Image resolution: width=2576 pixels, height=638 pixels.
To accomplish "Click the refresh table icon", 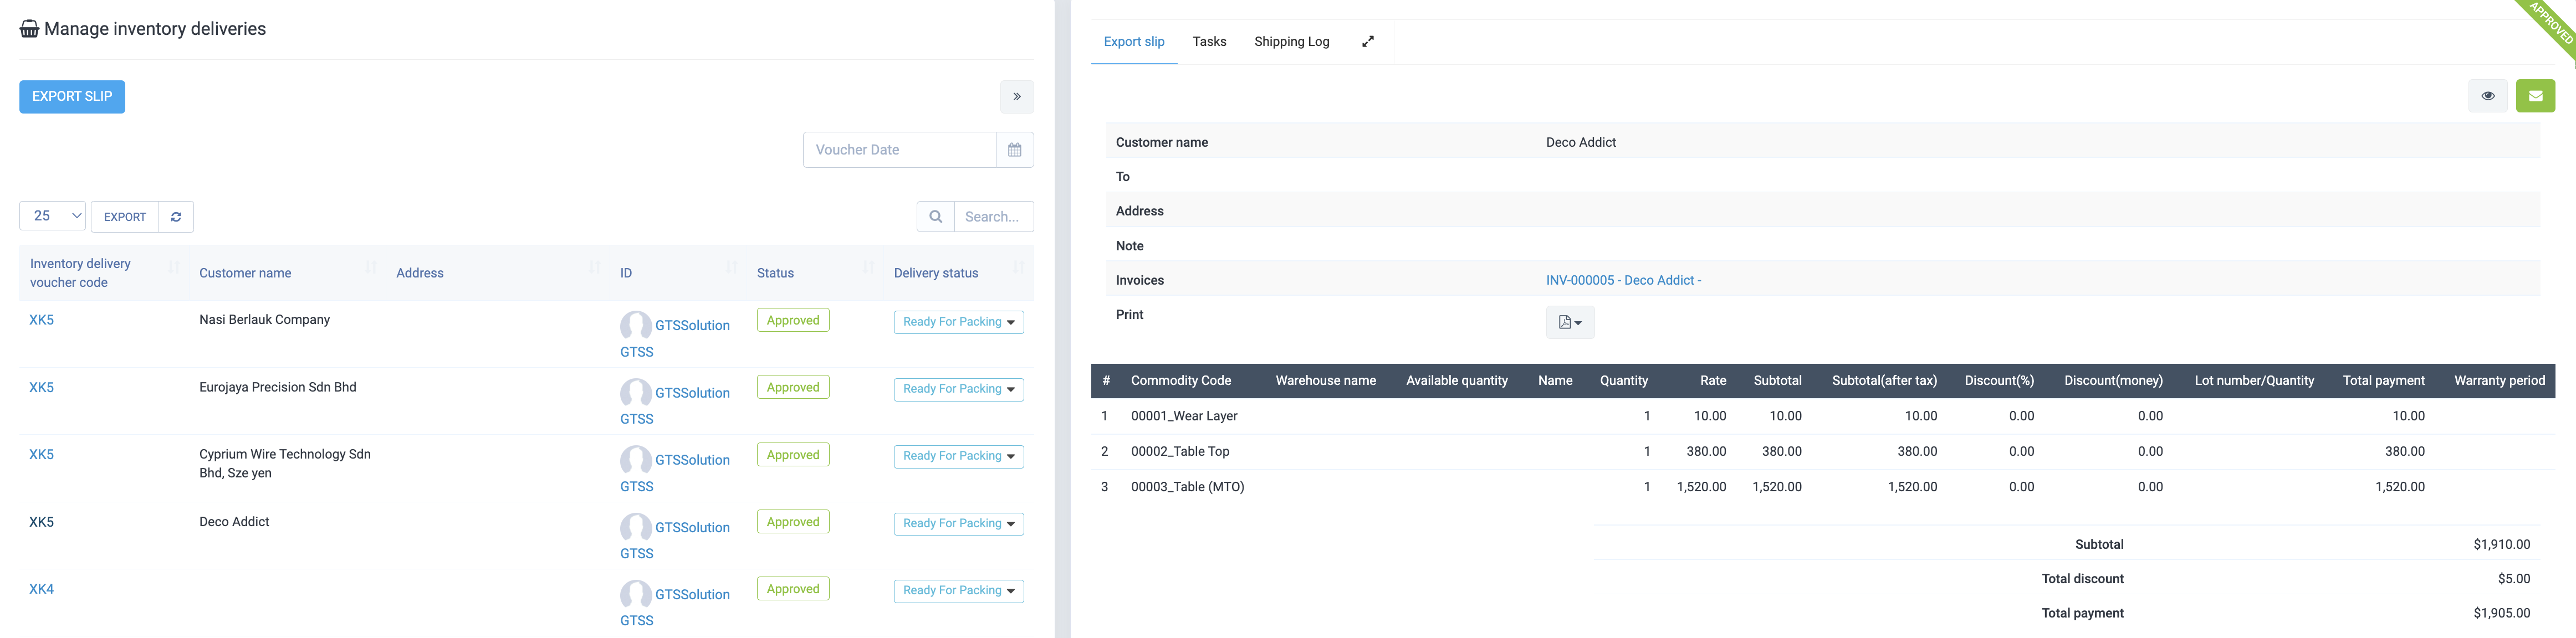I will click(176, 217).
